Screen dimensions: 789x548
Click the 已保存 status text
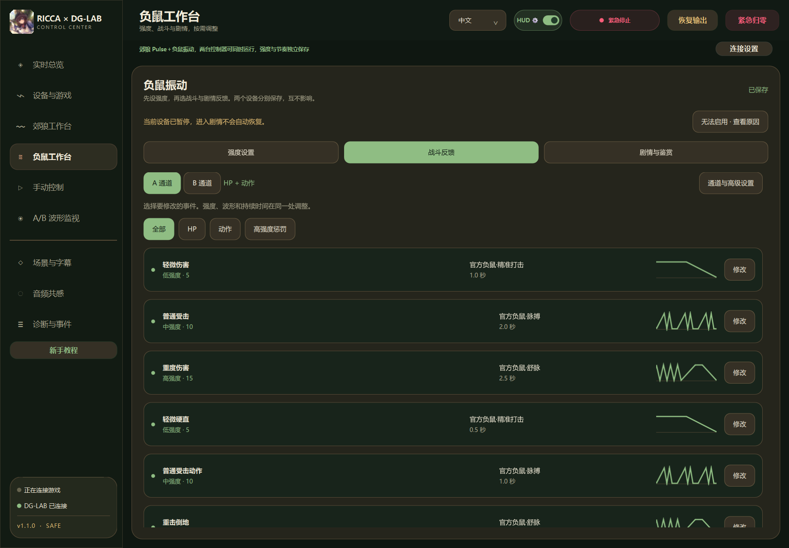[758, 90]
